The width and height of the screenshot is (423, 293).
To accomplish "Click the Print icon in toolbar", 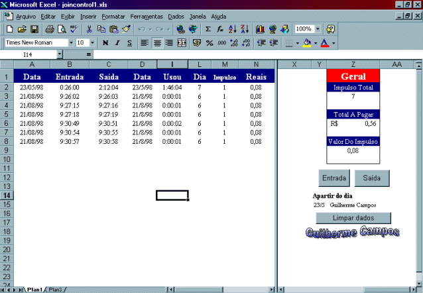I will 49,29.
